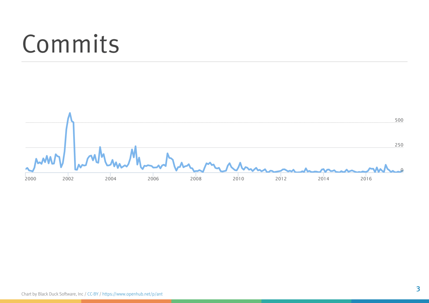Open the CC-BY license link

tap(93, 294)
